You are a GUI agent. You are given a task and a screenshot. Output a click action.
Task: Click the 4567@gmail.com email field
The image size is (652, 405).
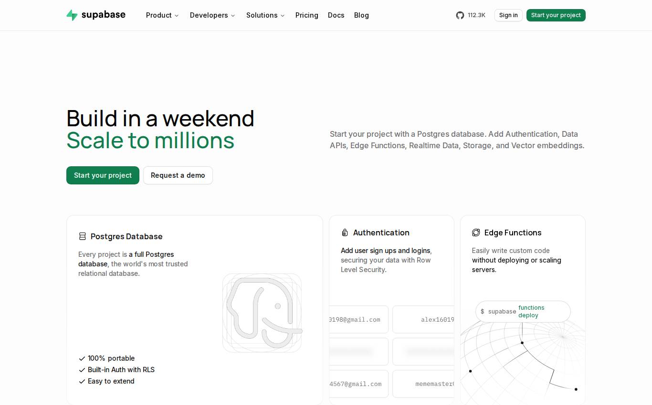pyautogui.click(x=359, y=384)
